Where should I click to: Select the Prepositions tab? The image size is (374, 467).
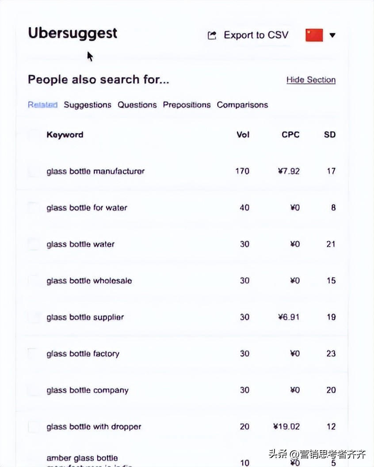(x=187, y=105)
